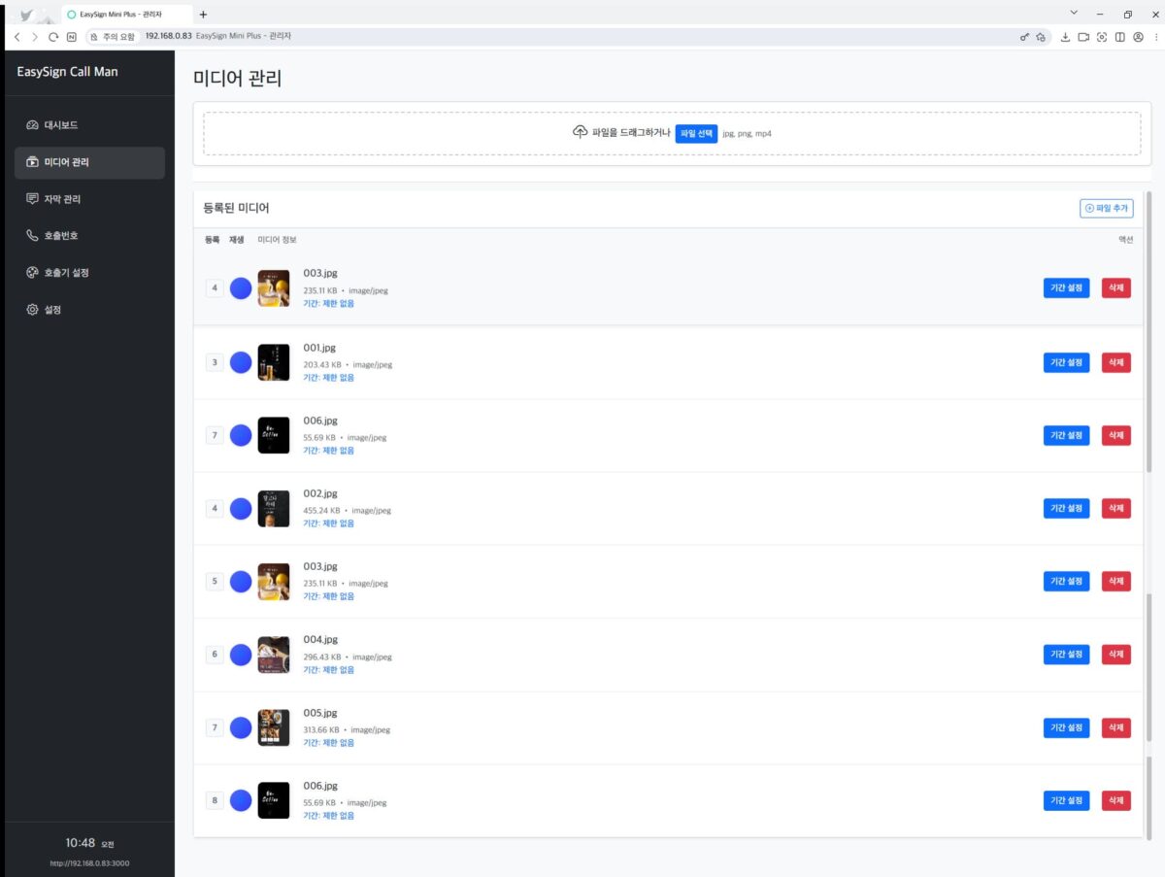Toggle the blue playback circle for 004.jpg
Viewport: 1165px width, 877px height.
(x=241, y=655)
